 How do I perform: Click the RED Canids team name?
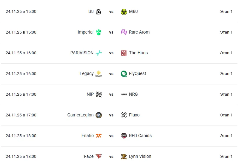[140, 136]
